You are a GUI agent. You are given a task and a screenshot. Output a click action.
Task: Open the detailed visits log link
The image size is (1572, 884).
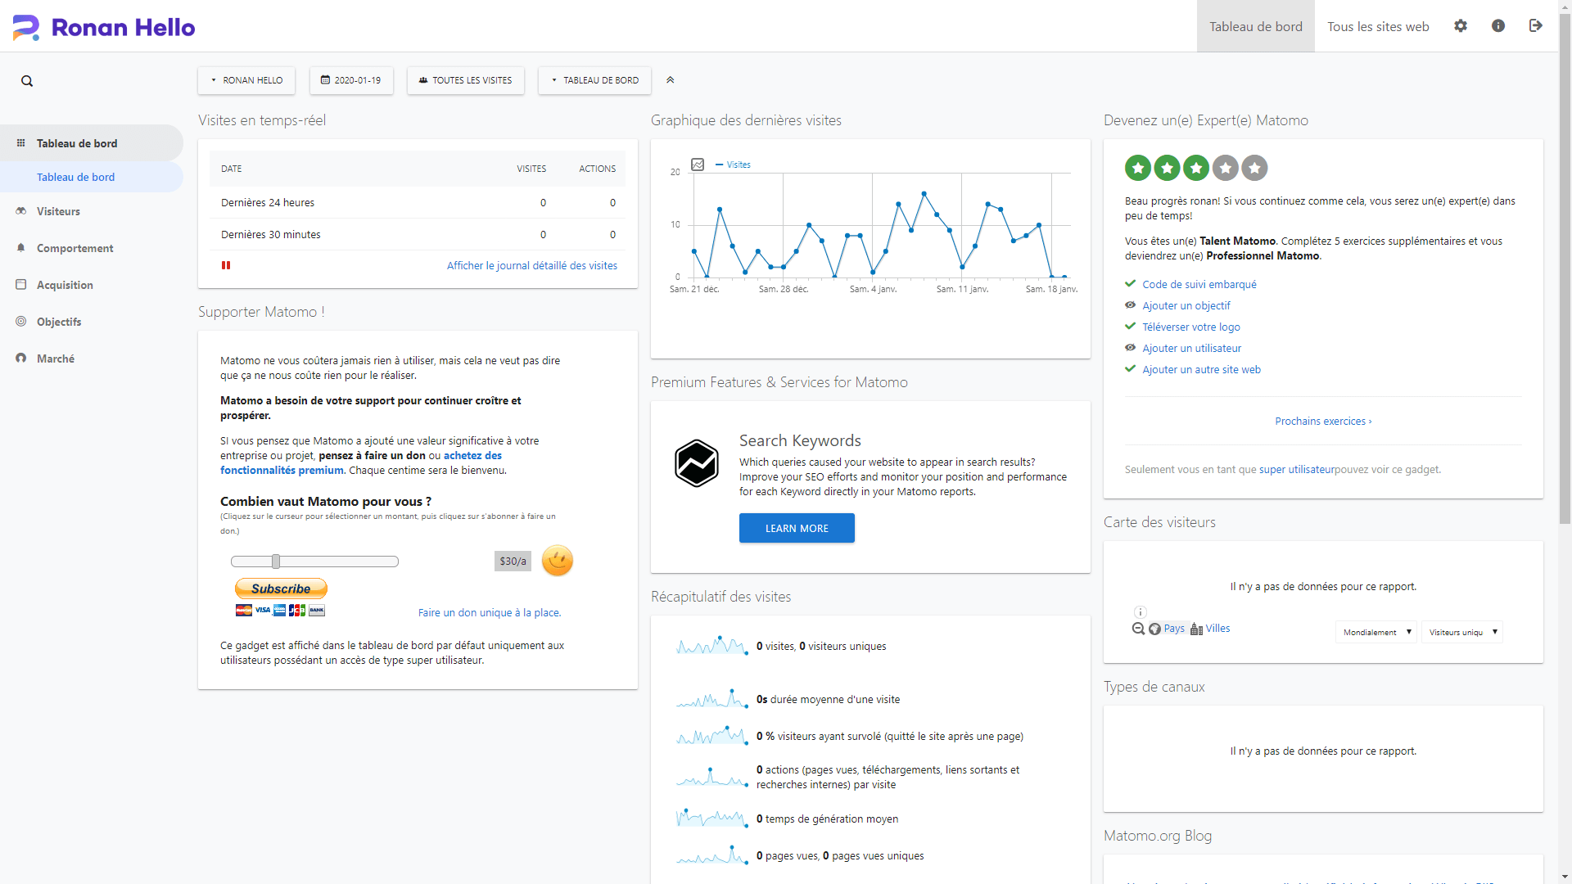(531, 265)
